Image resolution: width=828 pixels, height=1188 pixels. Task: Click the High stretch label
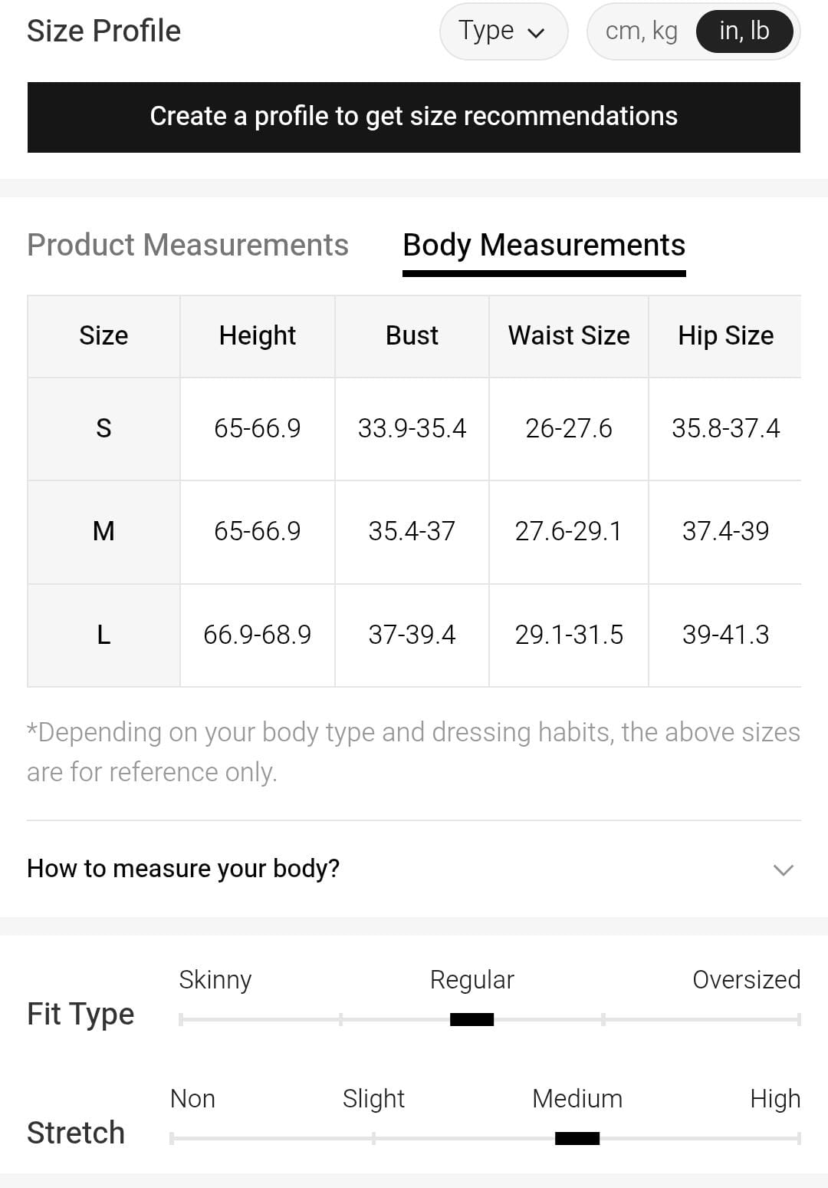tap(774, 1099)
